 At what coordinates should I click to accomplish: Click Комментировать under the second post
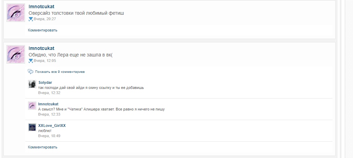[x=42, y=147]
